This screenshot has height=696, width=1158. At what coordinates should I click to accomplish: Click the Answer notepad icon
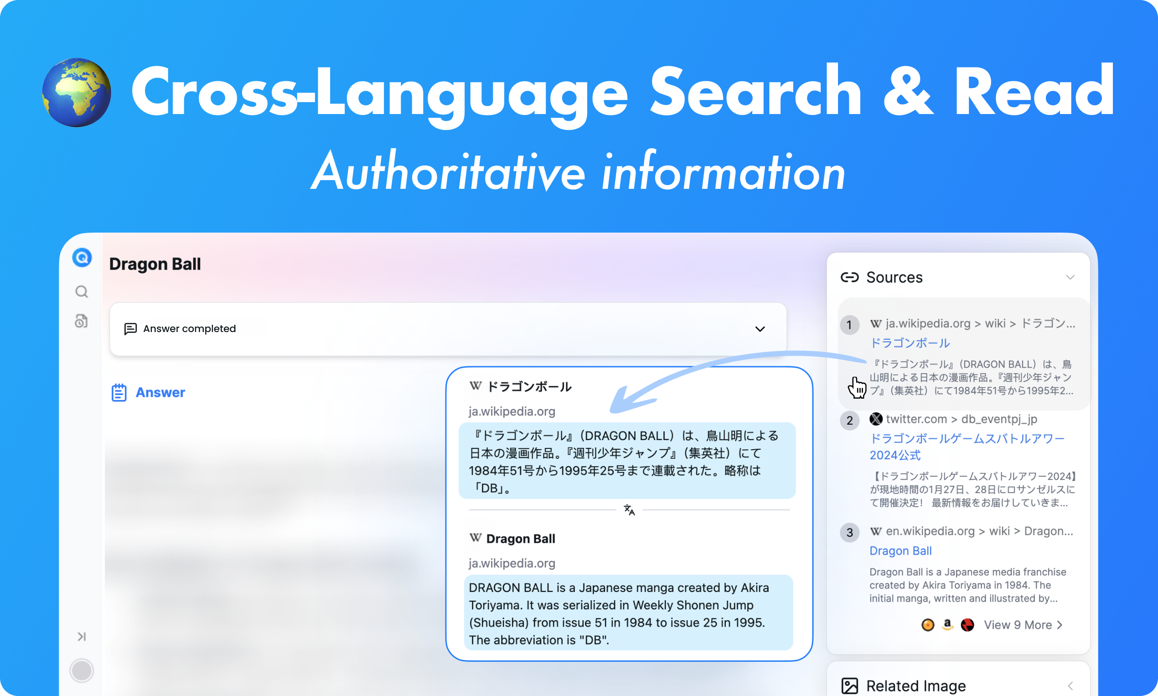(x=119, y=393)
